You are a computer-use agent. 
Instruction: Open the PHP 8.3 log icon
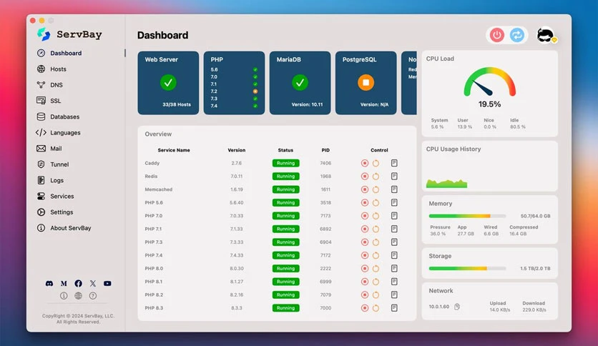pyautogui.click(x=394, y=308)
